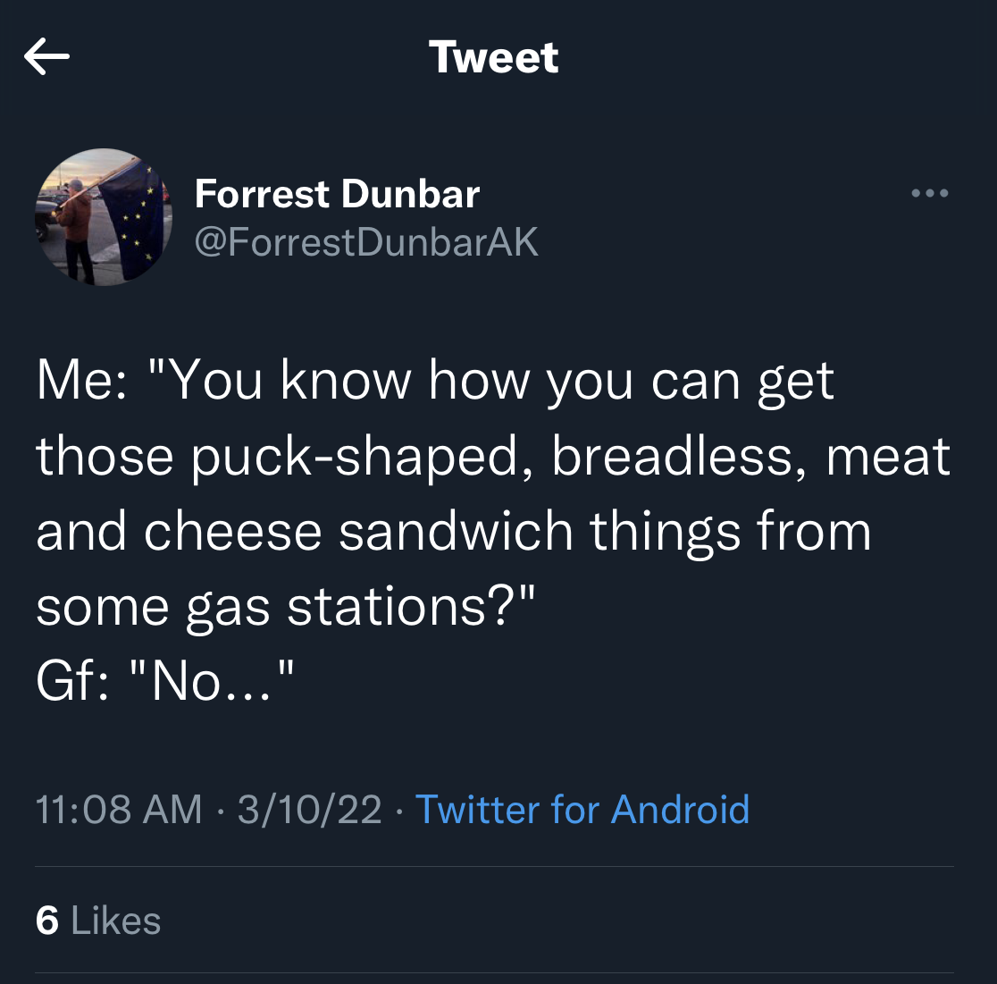Open the Twitter for Android source link
This screenshot has width=997, height=984.
[582, 809]
